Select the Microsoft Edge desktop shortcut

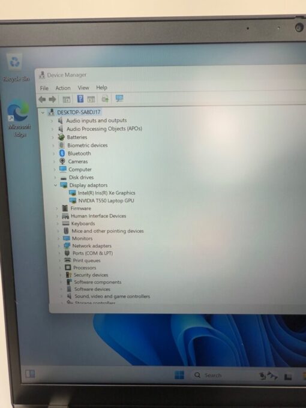tap(19, 118)
